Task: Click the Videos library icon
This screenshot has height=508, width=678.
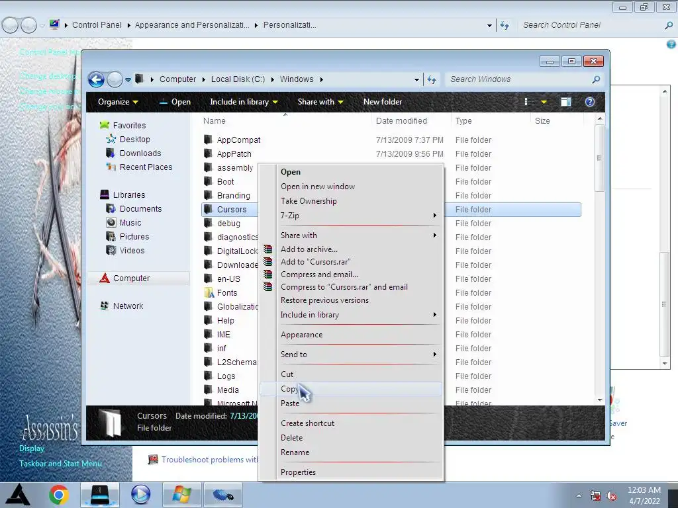Action: [111, 250]
